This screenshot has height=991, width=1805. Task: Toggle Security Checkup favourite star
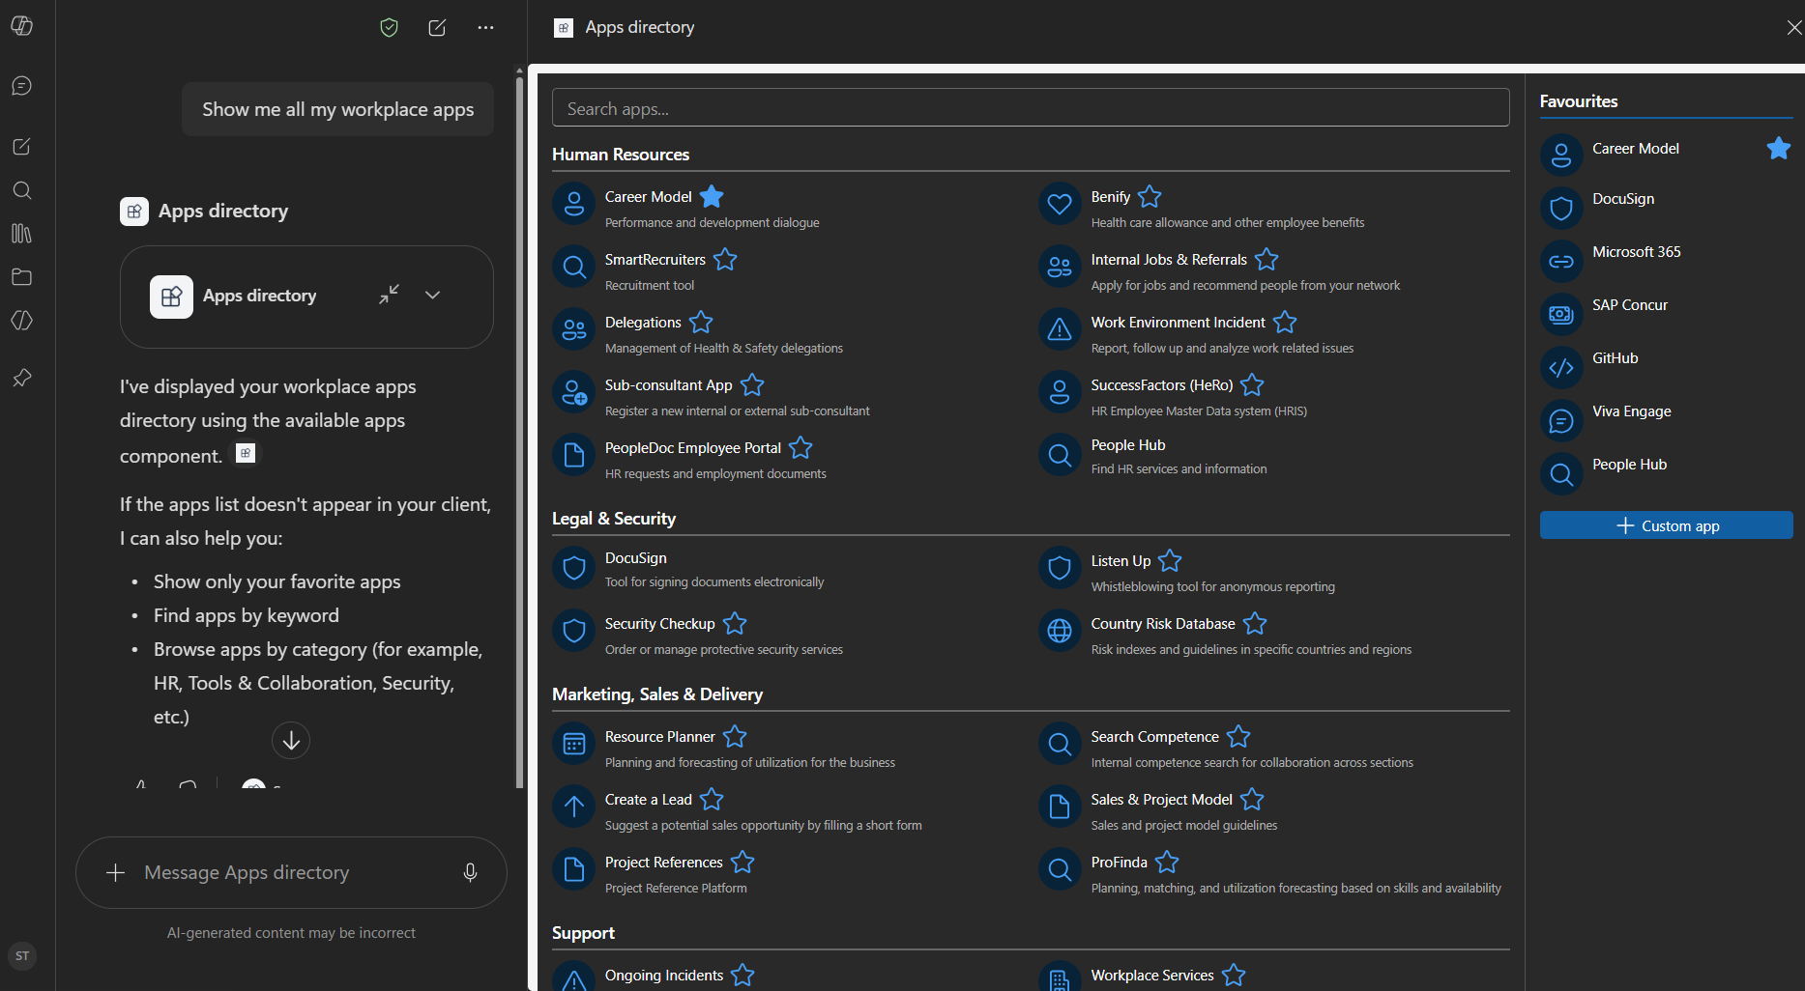pyautogui.click(x=735, y=623)
